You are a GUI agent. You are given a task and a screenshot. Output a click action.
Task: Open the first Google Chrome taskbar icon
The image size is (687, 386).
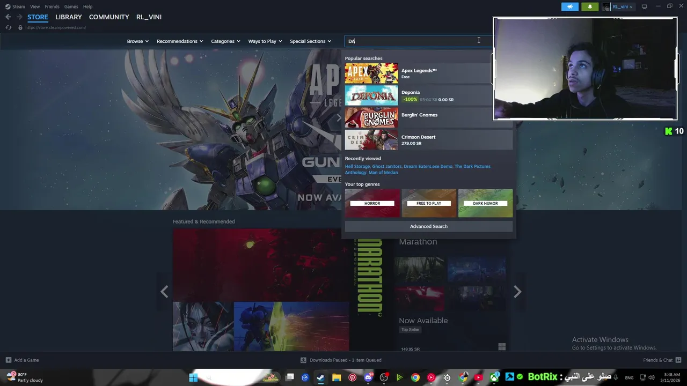click(x=415, y=377)
